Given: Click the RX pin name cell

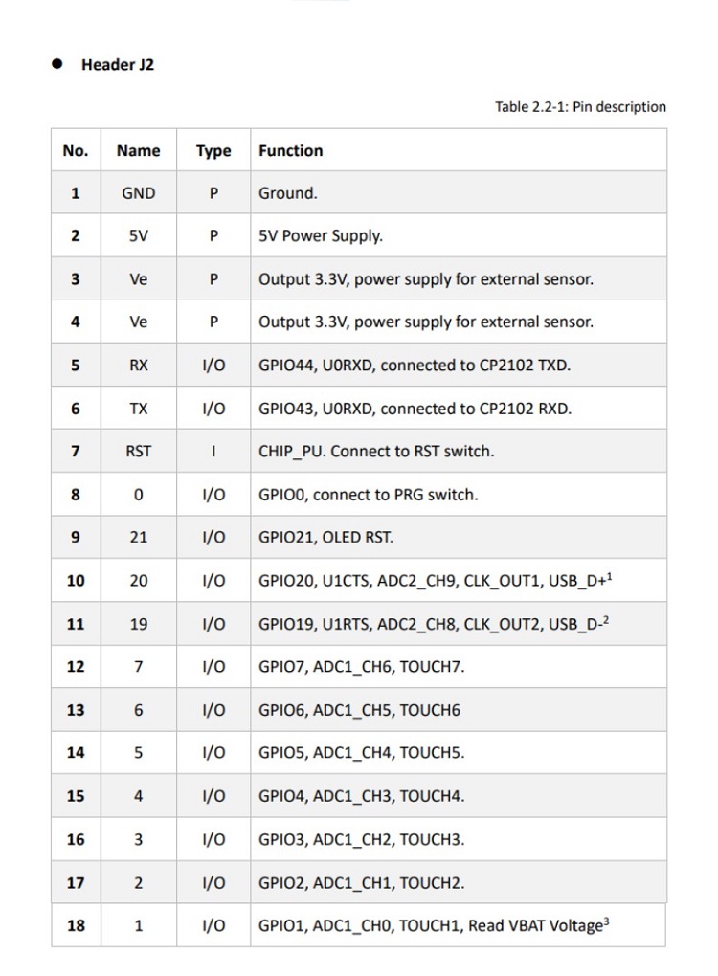Looking at the screenshot, I should coord(138,365).
